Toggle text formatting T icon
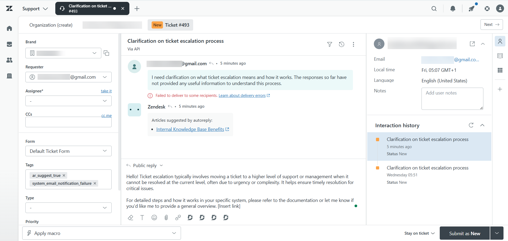This screenshot has width=508, height=241. click(x=142, y=218)
